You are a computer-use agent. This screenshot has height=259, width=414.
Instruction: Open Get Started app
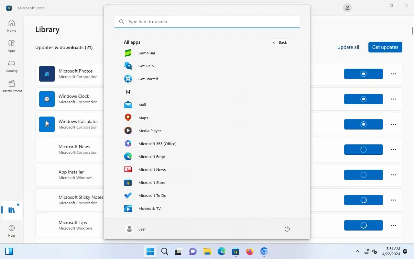[x=206, y=79]
